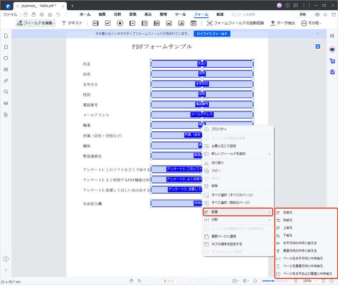Image resolution: width=338 pixels, height=285 pixels.
Task: Click the ツールを検索 search box
Action: point(244,14)
